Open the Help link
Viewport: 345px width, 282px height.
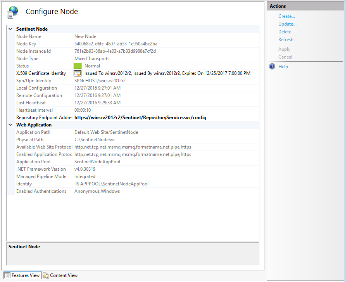click(x=283, y=67)
